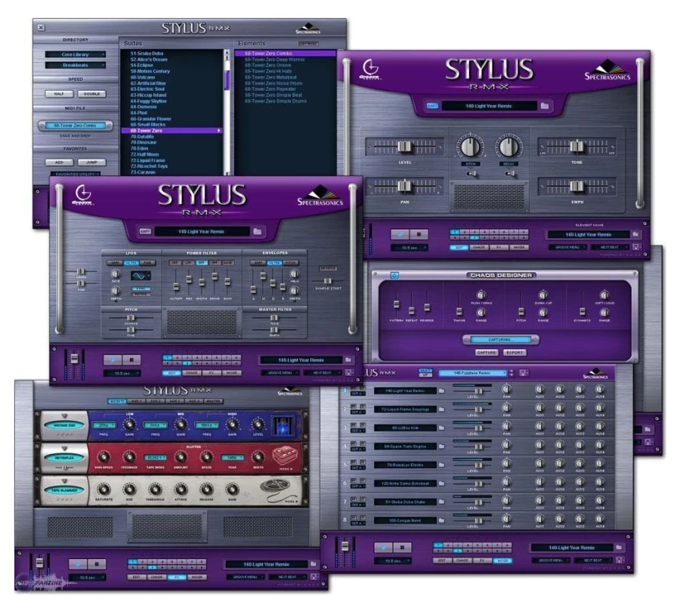Click JUMP favorites button

[91, 162]
